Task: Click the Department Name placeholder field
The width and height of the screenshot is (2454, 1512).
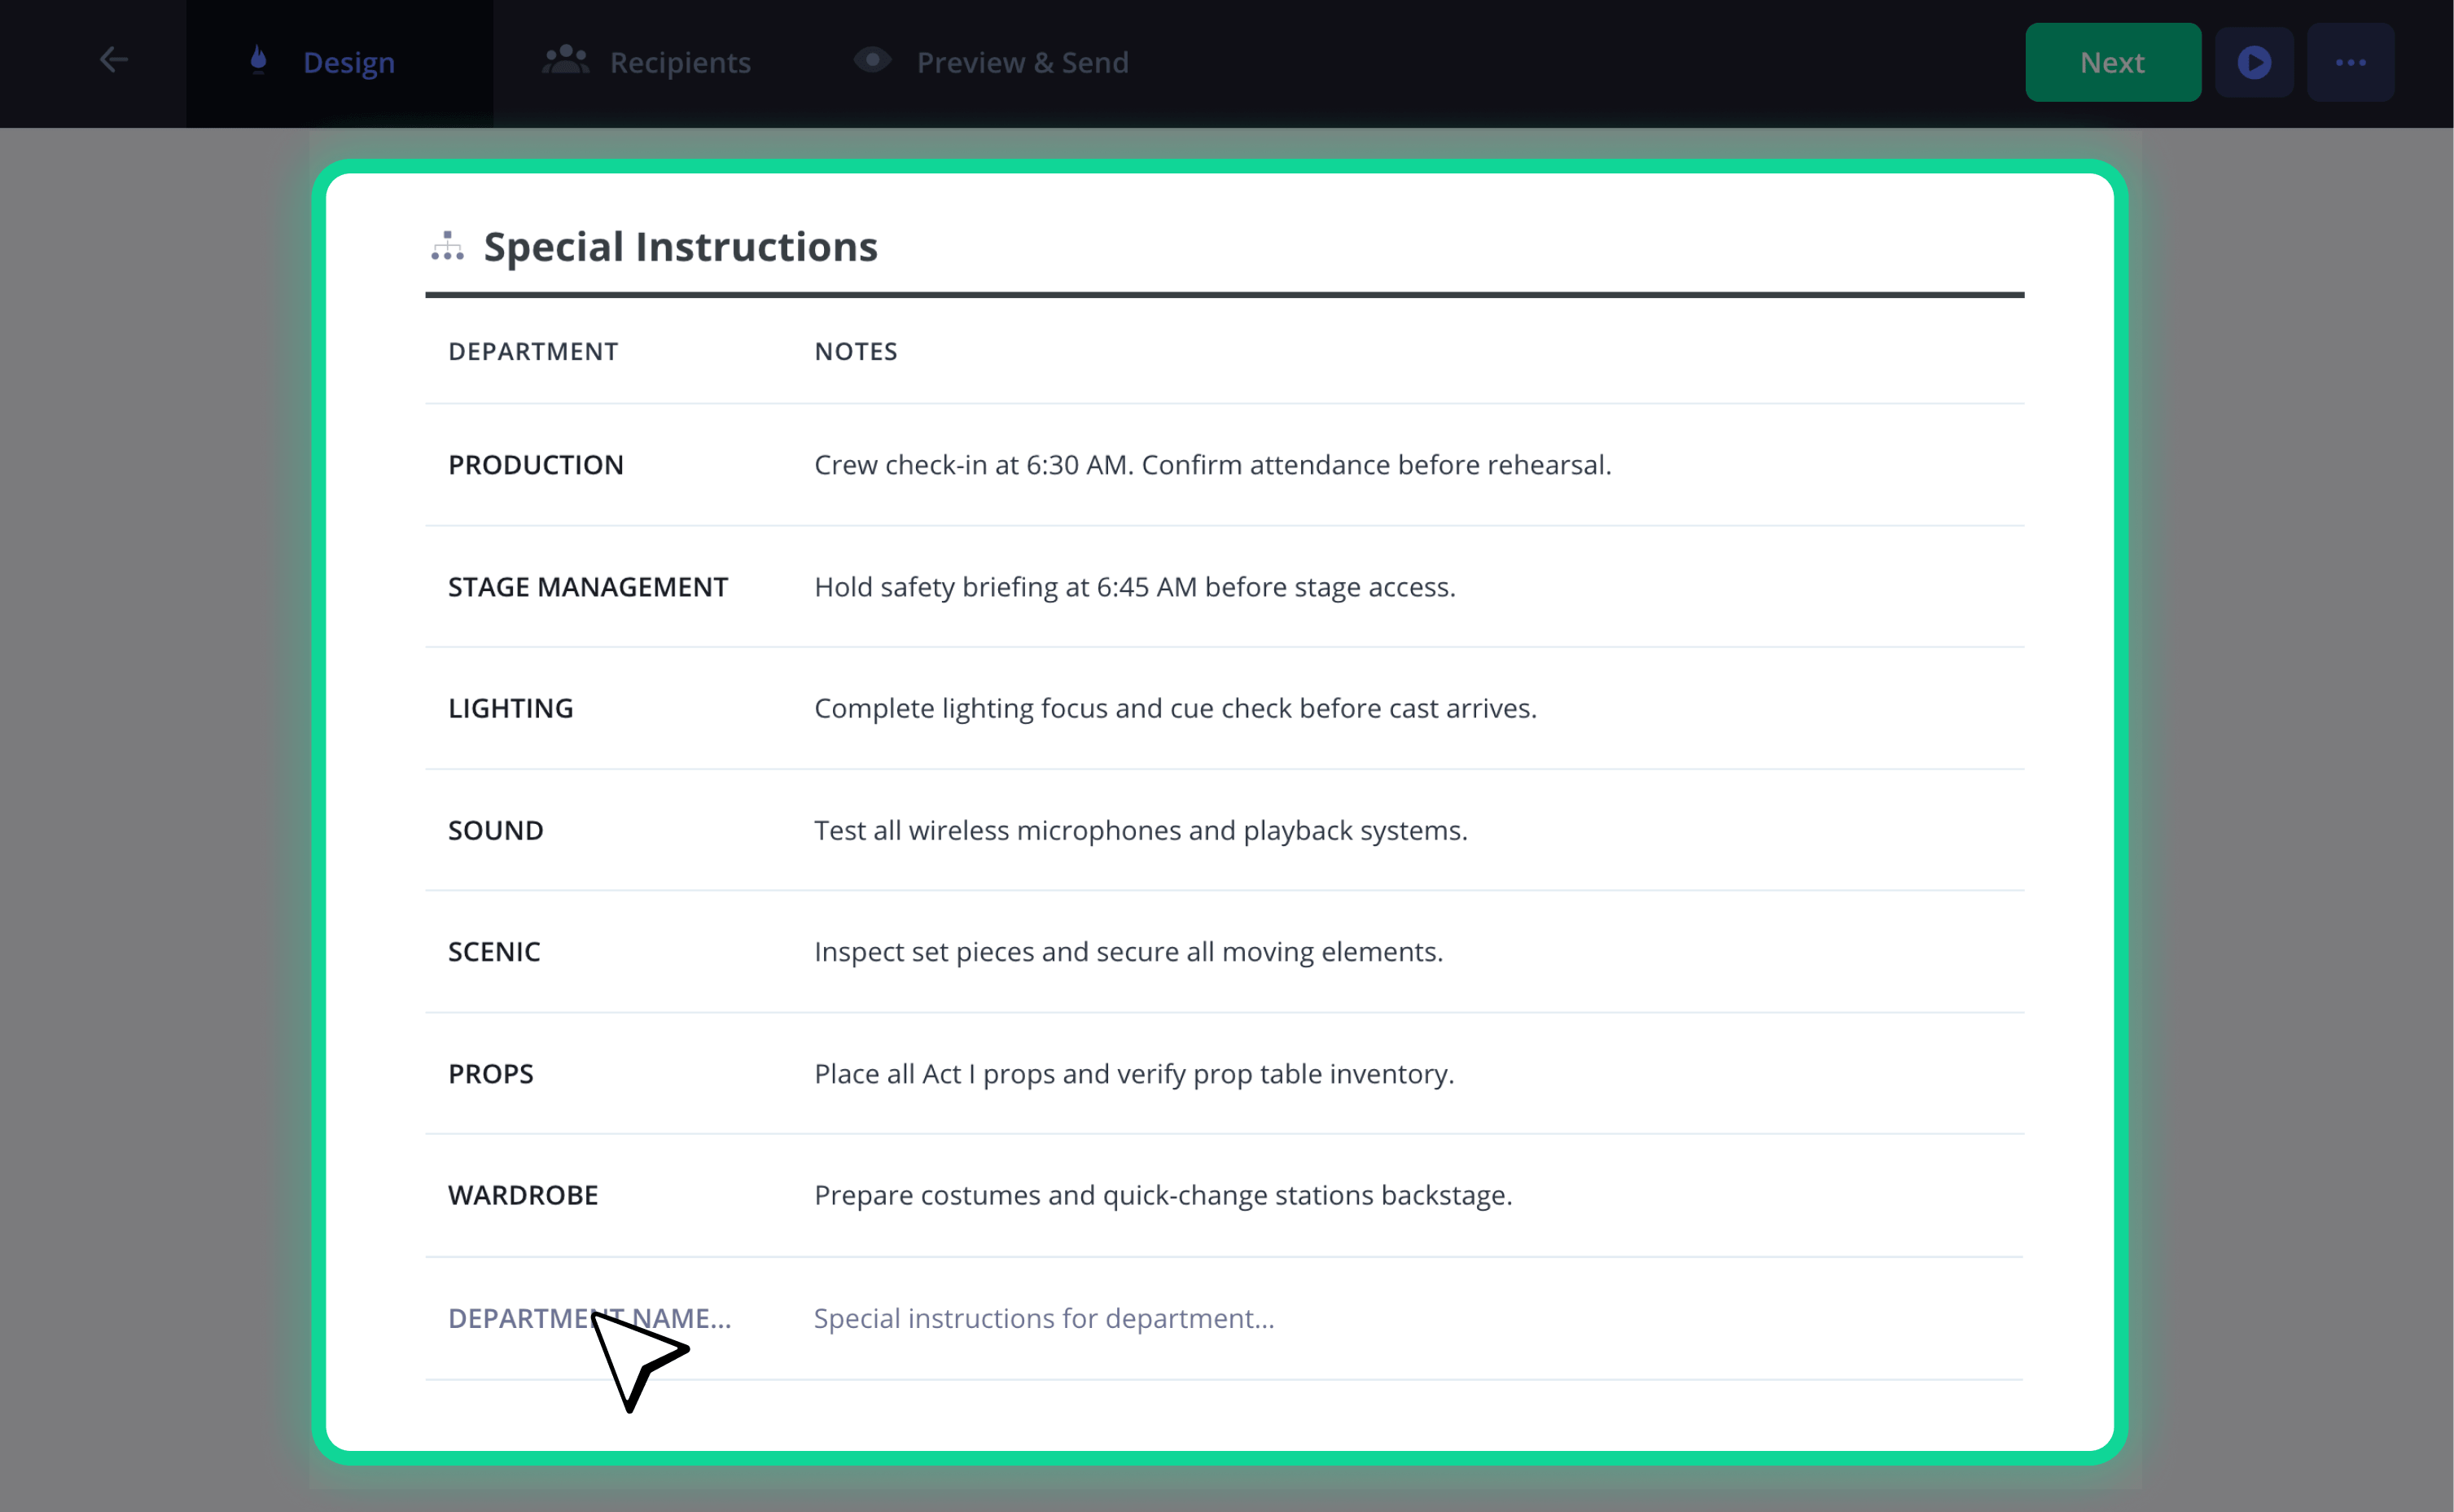Action: 590,1318
